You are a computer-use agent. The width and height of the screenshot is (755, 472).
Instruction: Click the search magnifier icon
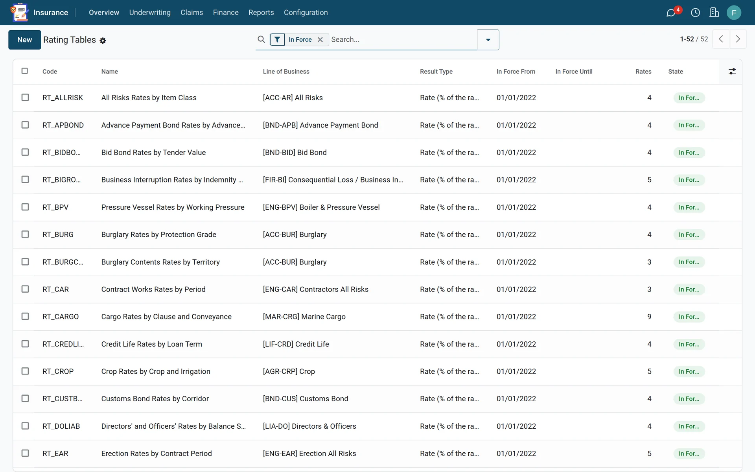tap(261, 39)
